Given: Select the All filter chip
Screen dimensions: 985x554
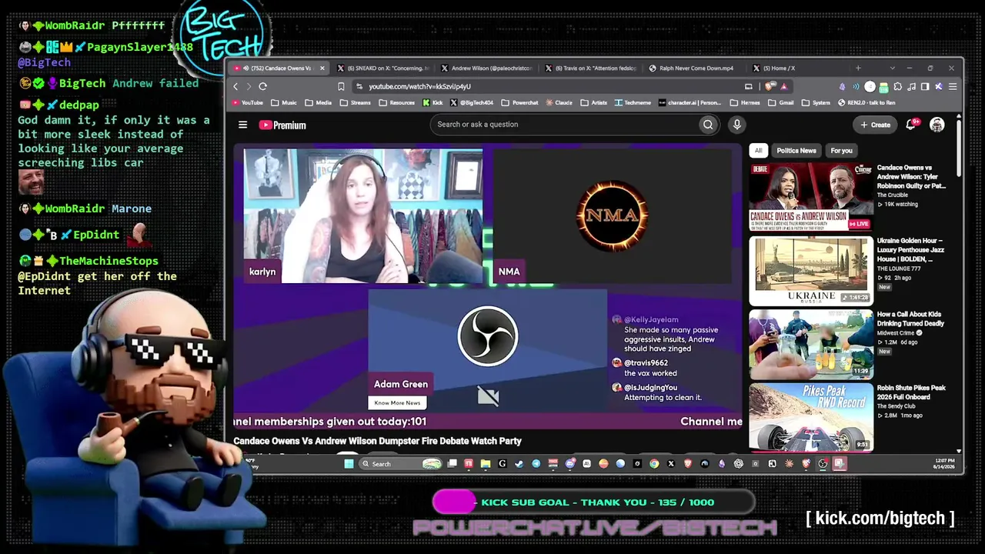Looking at the screenshot, I should [x=758, y=151].
